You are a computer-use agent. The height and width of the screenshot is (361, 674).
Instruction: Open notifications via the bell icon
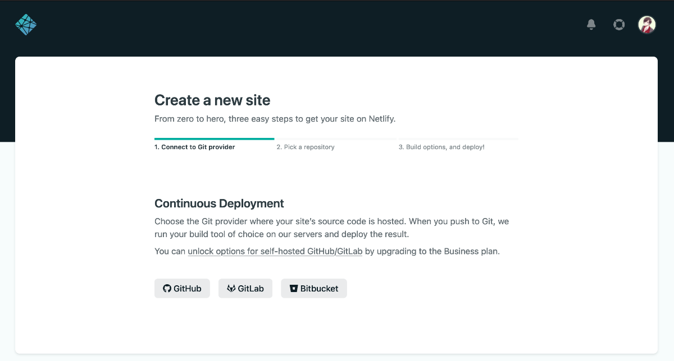point(591,25)
